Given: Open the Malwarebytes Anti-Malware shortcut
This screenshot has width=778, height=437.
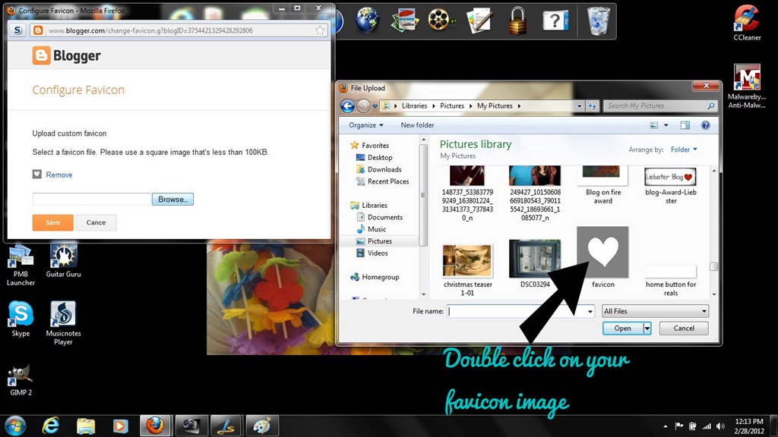Looking at the screenshot, I should pos(747,86).
